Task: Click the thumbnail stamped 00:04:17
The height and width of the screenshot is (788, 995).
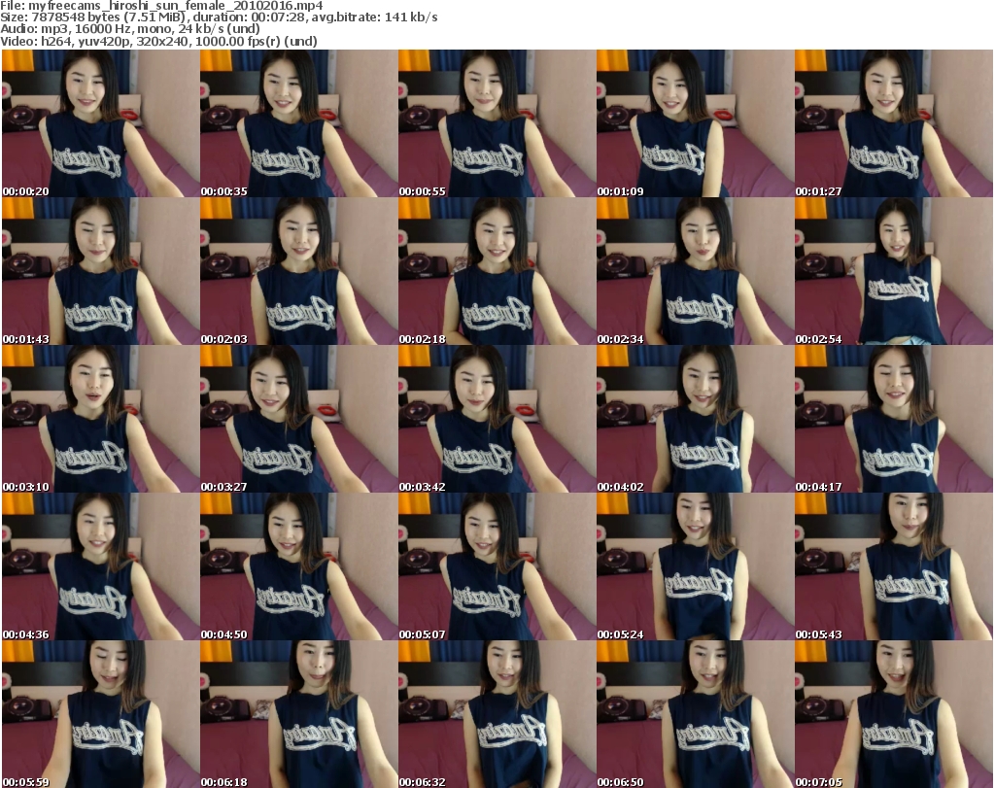Action: (894, 420)
